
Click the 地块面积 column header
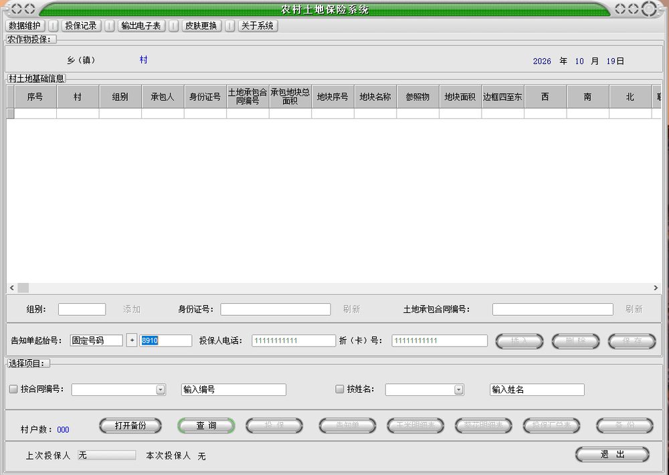pos(460,97)
